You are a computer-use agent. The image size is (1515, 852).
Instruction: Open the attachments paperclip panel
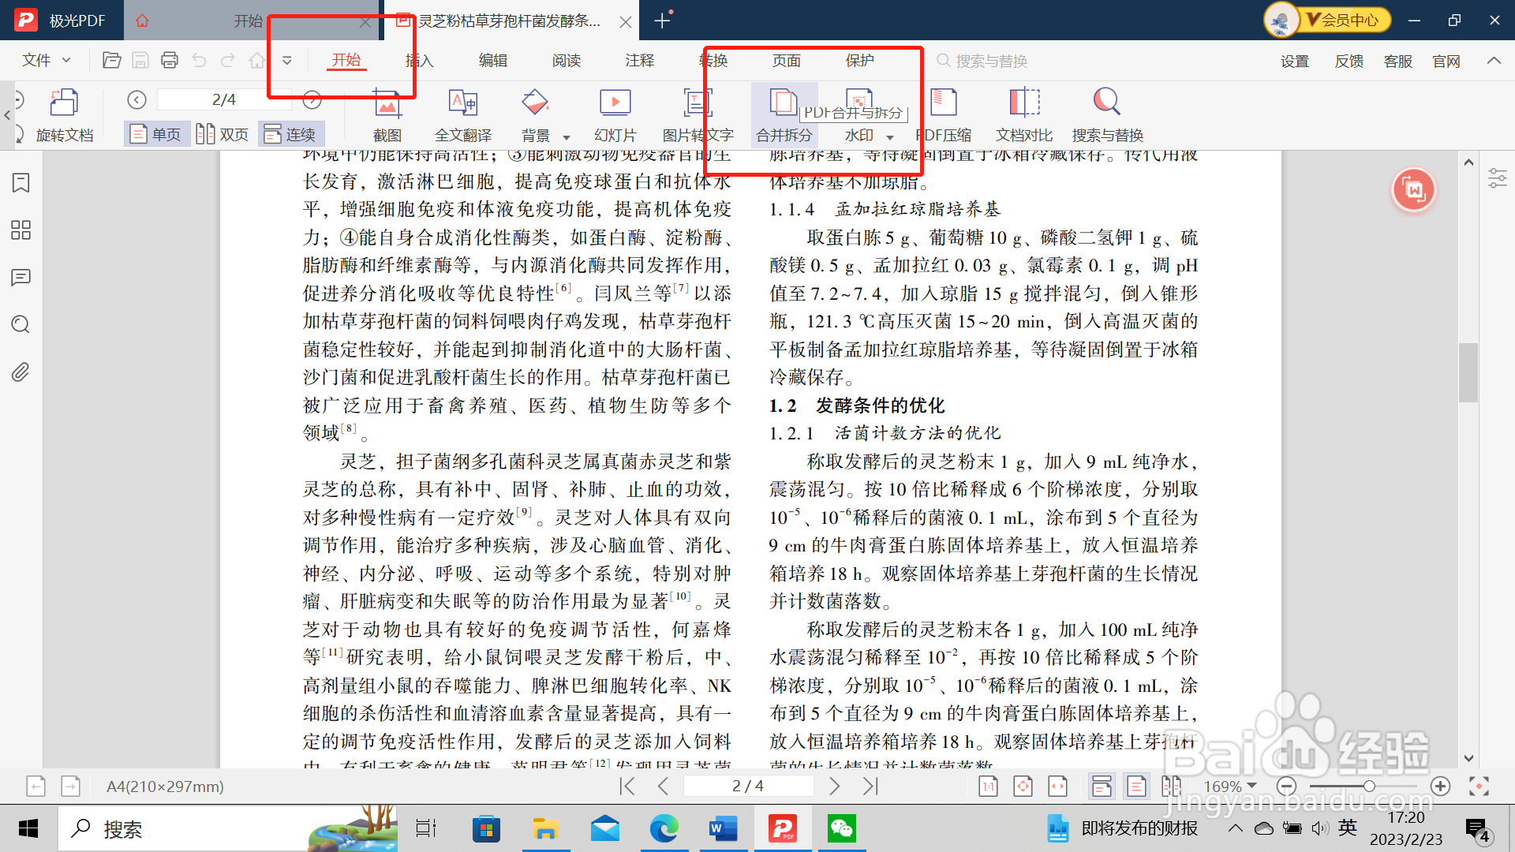(21, 372)
